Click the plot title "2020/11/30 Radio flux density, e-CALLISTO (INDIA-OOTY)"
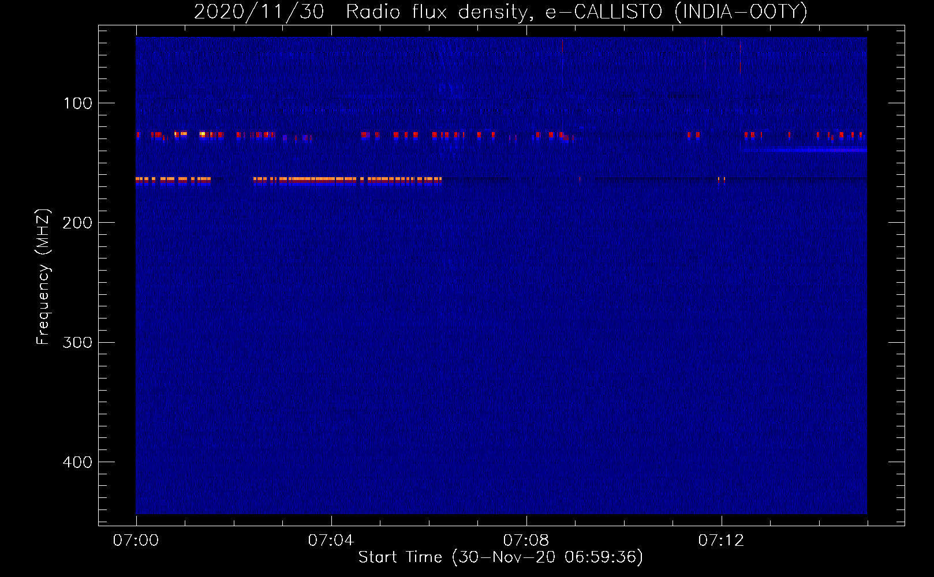The height and width of the screenshot is (577, 934). tap(500, 12)
